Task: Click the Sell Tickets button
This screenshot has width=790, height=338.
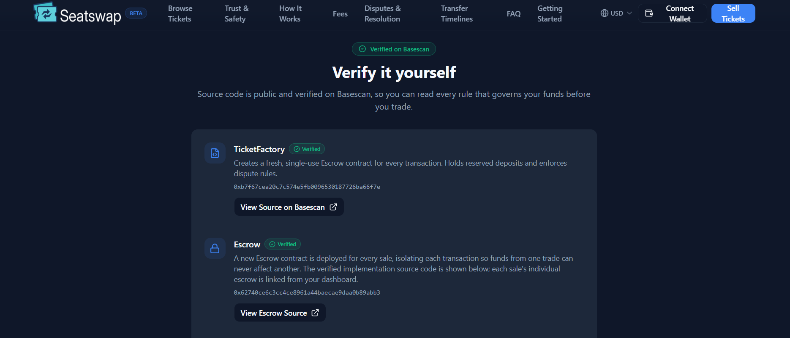Action: [733, 13]
